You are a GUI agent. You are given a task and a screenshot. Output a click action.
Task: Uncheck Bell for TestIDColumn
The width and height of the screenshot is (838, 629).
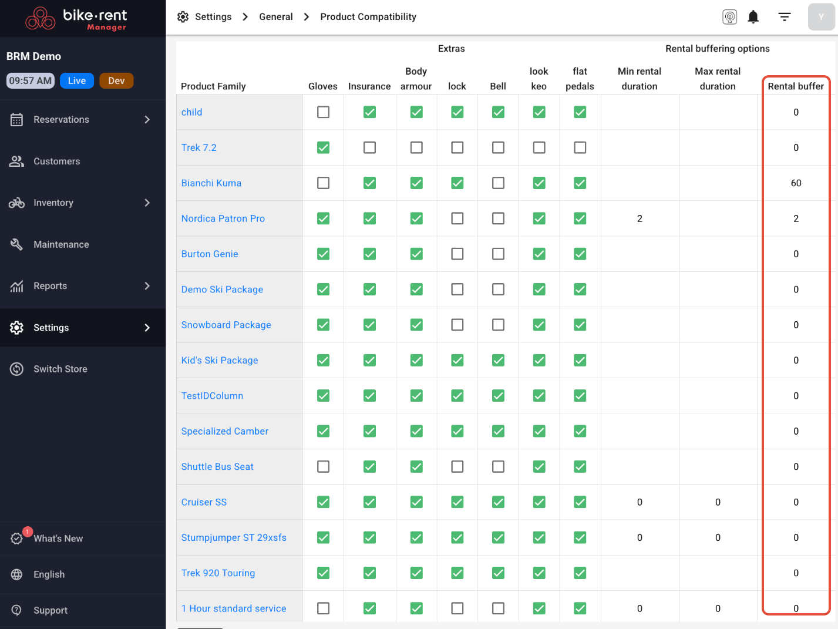[x=498, y=396]
